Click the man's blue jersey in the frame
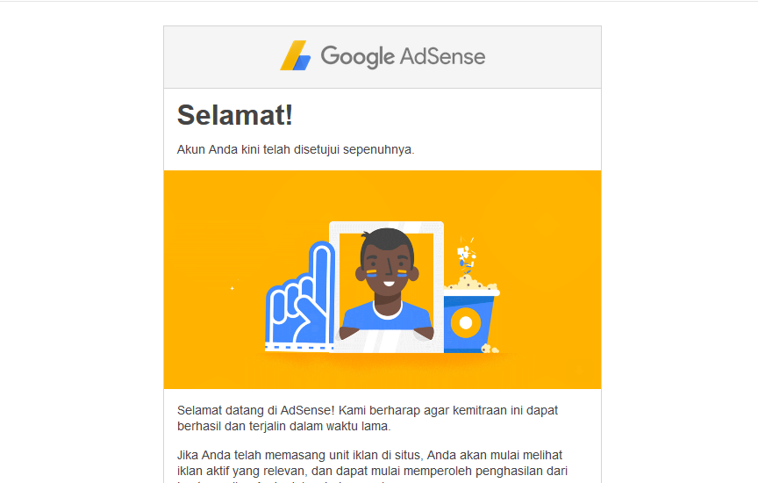The height and width of the screenshot is (483, 758). click(387, 315)
